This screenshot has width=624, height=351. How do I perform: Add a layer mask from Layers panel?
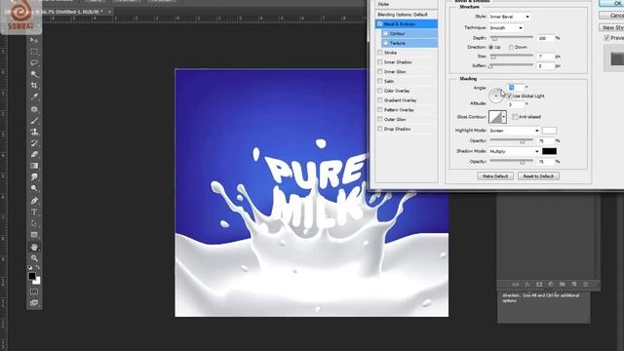click(x=539, y=285)
